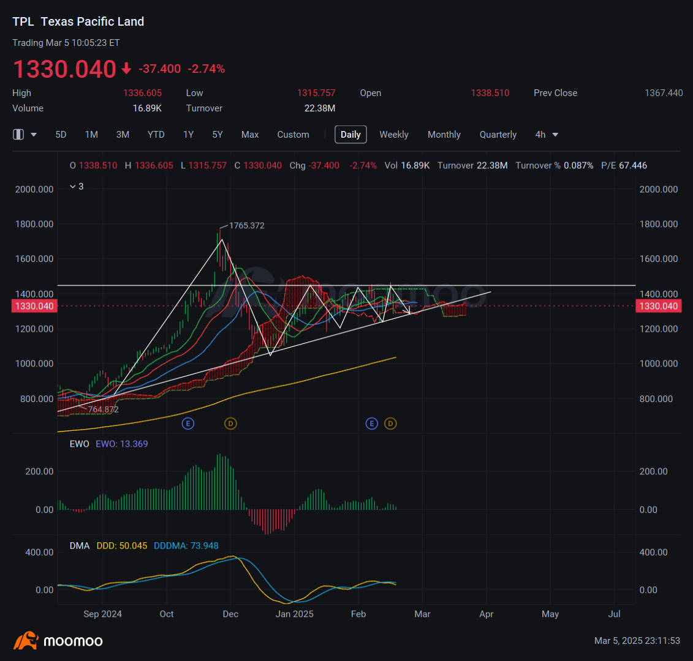Click the first blue E earnings marker near Oct

[188, 424]
